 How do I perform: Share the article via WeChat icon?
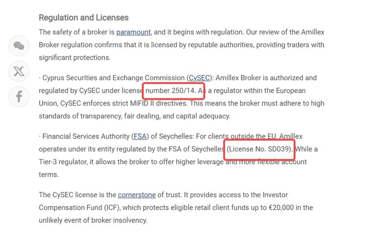tap(19, 46)
